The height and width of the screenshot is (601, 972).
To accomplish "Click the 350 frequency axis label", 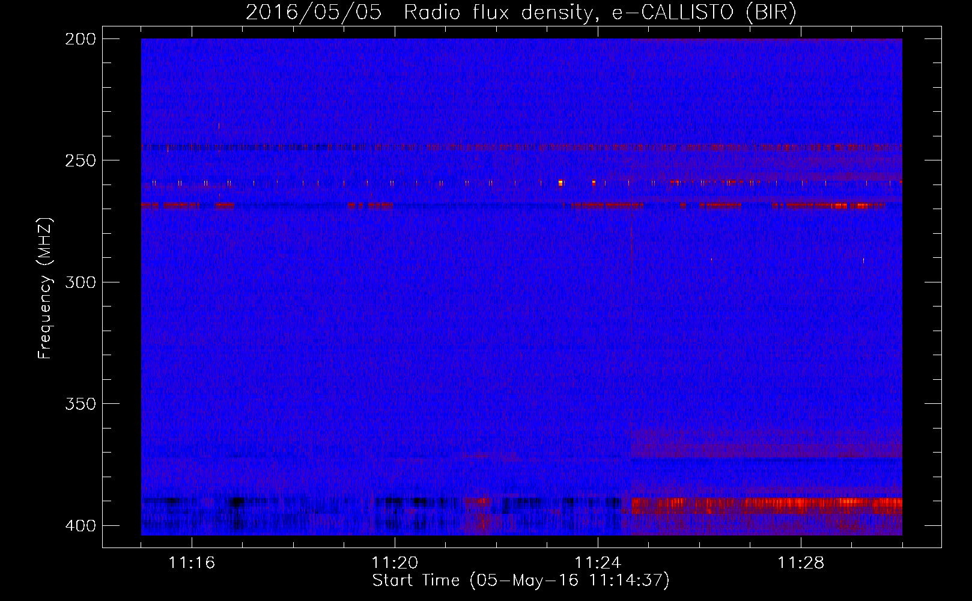I will pyautogui.click(x=80, y=404).
